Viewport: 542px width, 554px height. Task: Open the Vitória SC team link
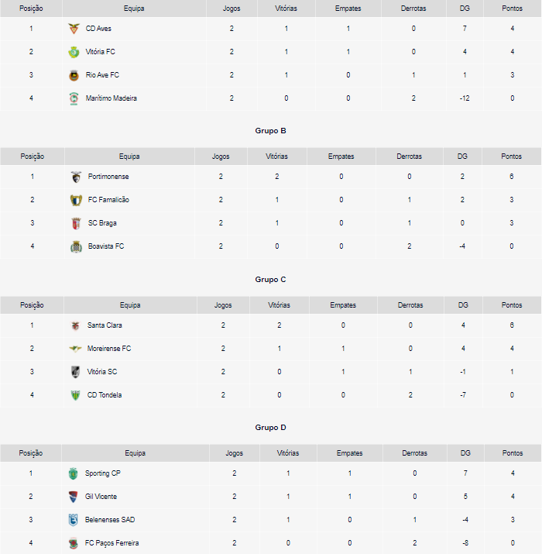[102, 372]
